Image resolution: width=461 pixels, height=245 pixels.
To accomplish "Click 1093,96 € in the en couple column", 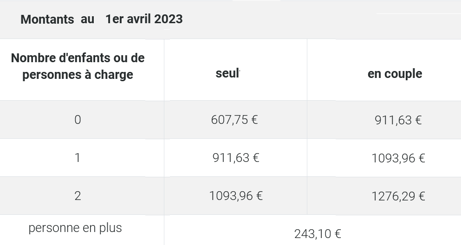I will point(398,158).
